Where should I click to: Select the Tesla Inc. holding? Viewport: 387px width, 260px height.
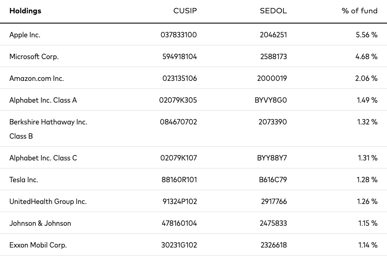24,180
